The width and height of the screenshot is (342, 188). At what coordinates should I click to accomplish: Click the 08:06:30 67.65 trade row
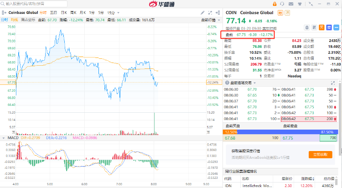tap(252, 95)
